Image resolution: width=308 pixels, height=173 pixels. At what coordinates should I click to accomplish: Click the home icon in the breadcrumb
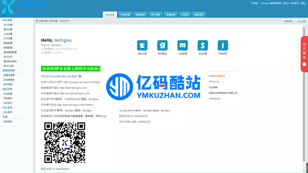[x=37, y=21]
